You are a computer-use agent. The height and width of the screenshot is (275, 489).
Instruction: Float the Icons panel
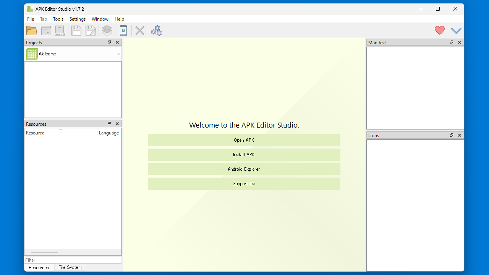point(452,135)
